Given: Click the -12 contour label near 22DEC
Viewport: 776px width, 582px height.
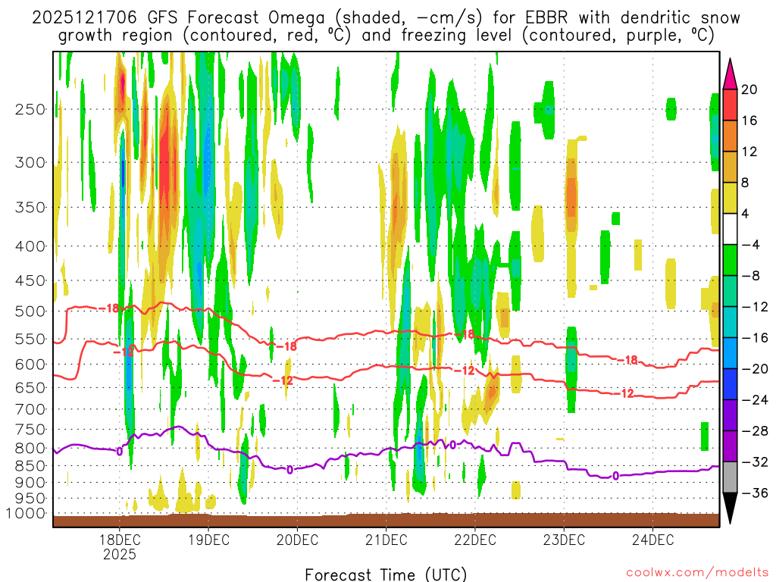Looking at the screenshot, I should pyautogui.click(x=465, y=370).
